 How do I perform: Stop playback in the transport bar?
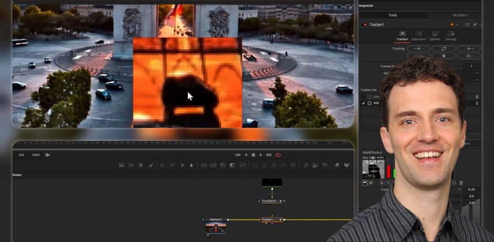coord(253,155)
